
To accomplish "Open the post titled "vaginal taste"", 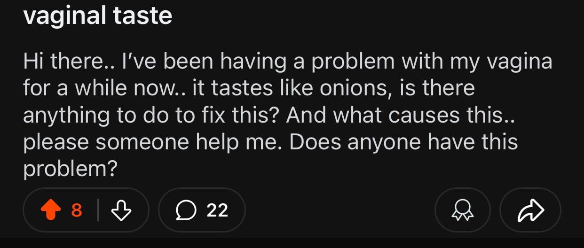I will pos(98,15).
